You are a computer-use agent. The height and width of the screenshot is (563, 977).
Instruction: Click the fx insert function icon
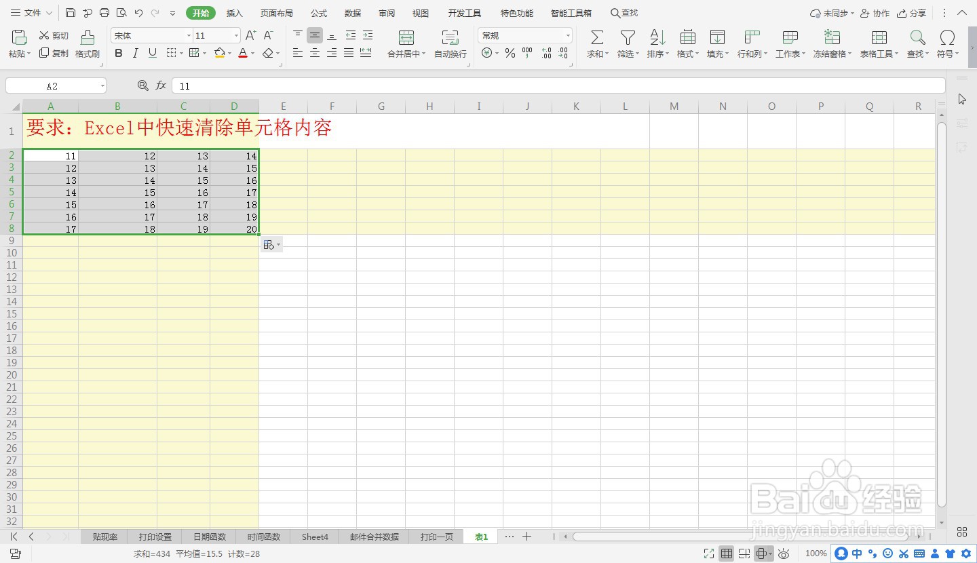pyautogui.click(x=161, y=85)
